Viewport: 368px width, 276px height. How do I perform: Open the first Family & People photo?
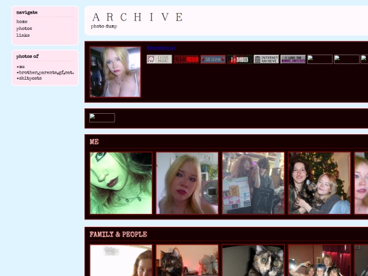(121, 260)
